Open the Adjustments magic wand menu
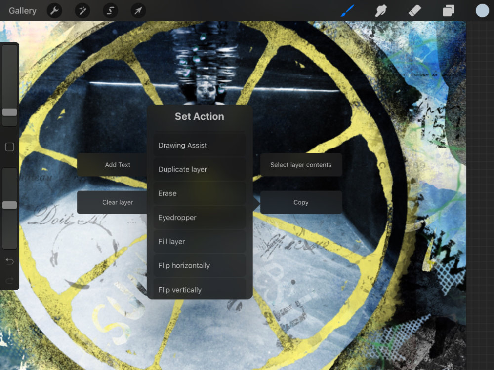 tap(82, 11)
